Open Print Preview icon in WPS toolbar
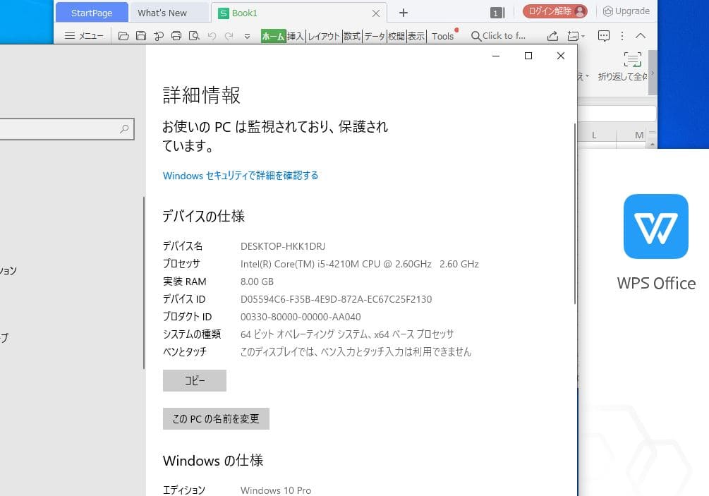 click(x=194, y=36)
